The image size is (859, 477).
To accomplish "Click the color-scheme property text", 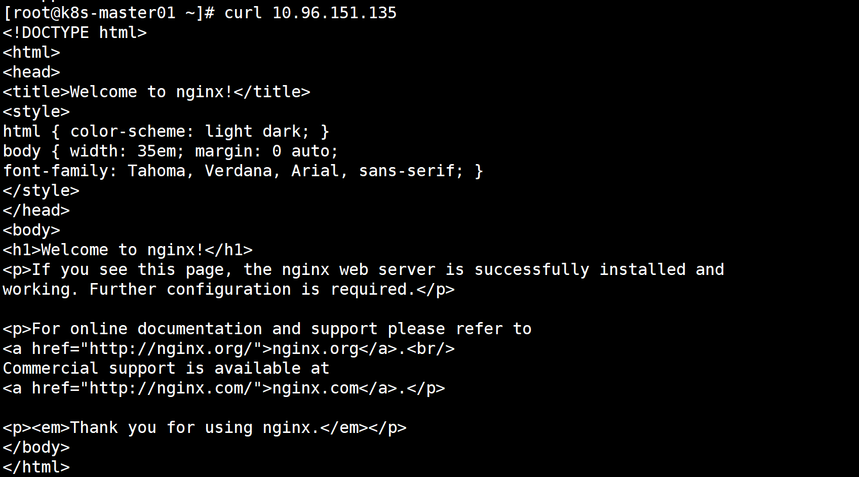I will click(132, 132).
